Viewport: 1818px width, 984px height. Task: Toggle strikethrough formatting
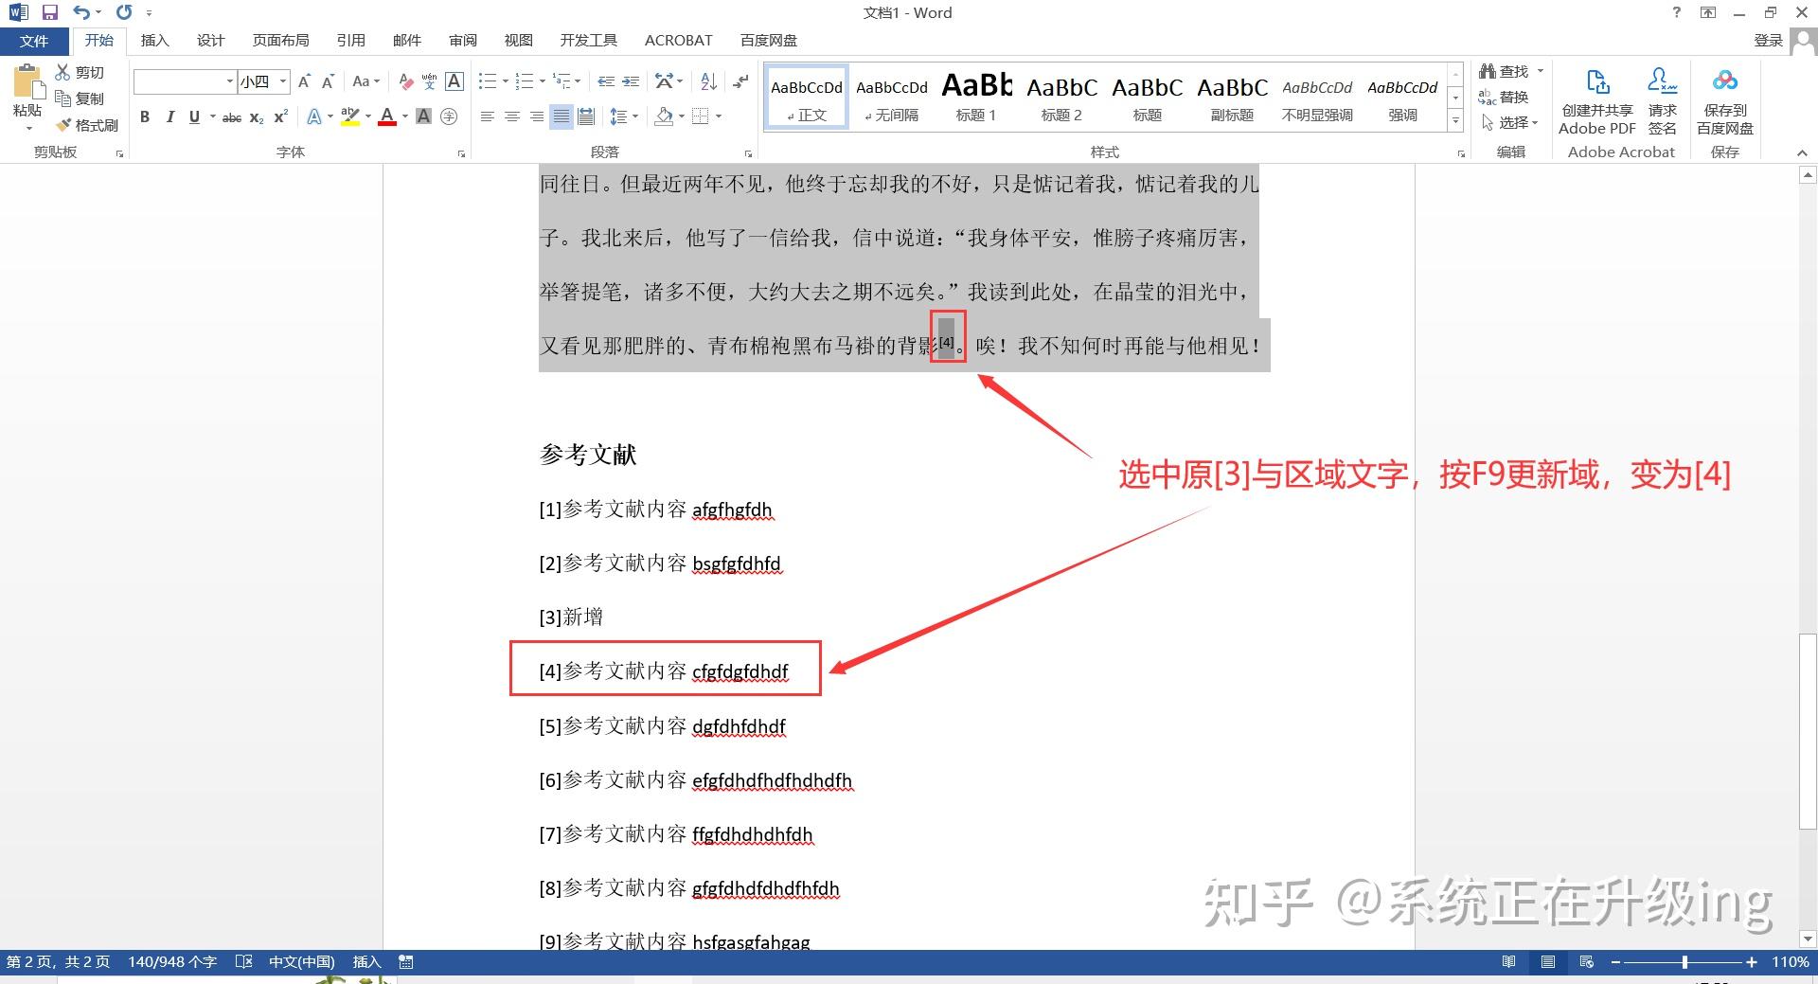230,116
